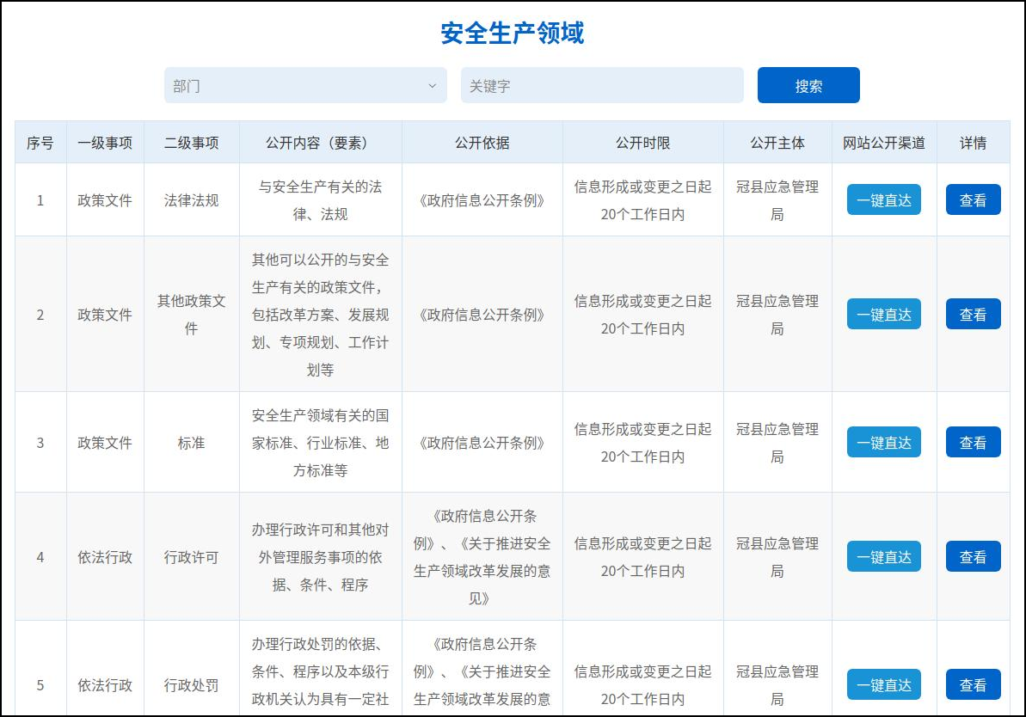
Task: Click sequence number 4 cell
Action: coord(40,557)
